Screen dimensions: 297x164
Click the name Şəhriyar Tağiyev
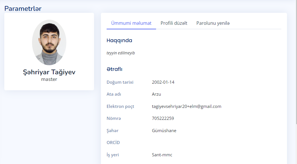49,72
